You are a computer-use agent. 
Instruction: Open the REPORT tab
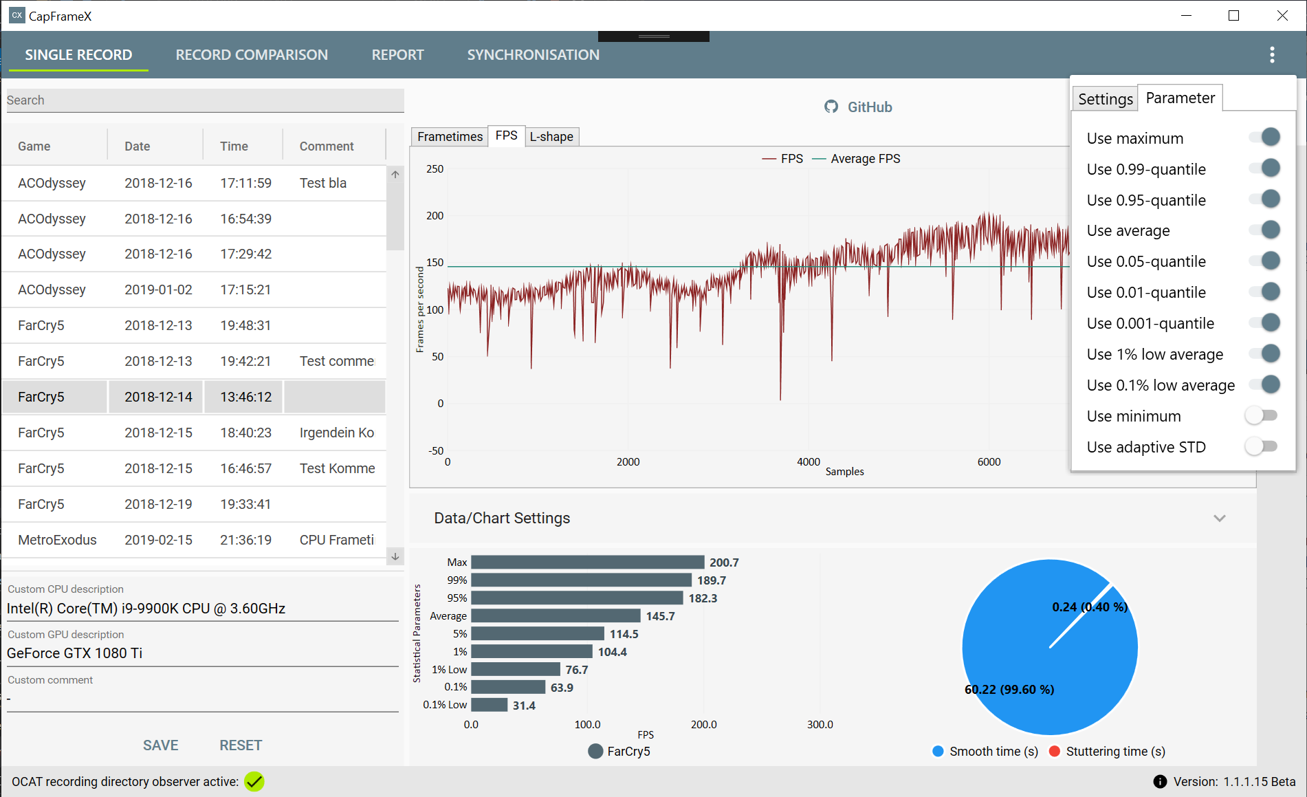(397, 55)
